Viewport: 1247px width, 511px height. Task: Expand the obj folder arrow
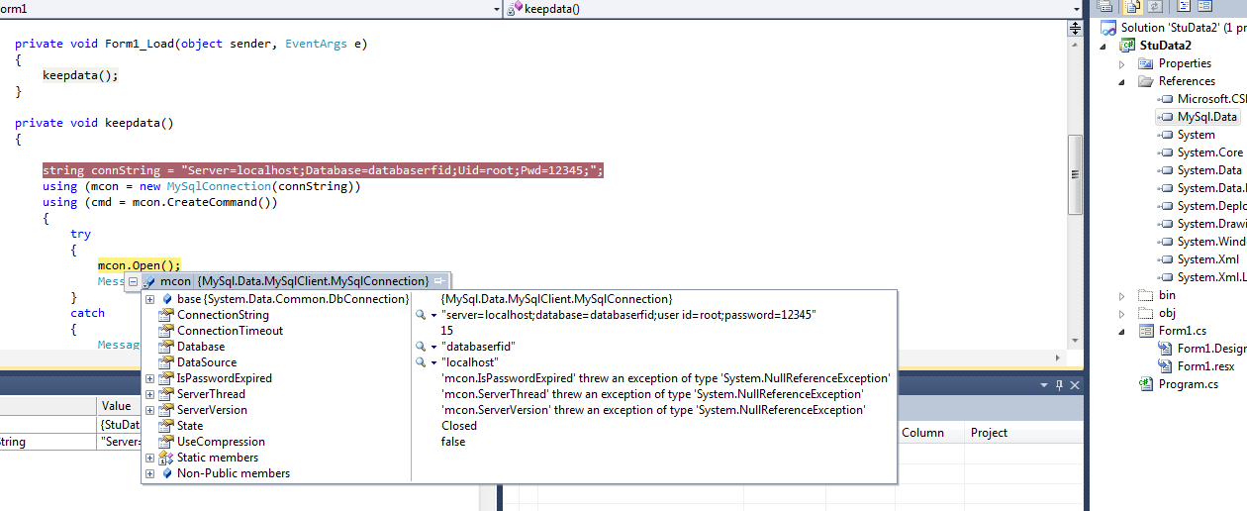[1122, 313]
